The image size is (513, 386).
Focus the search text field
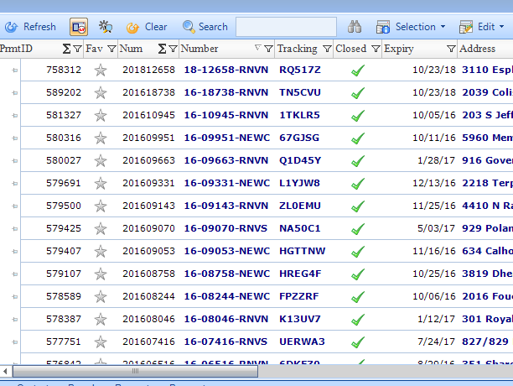[x=286, y=27]
